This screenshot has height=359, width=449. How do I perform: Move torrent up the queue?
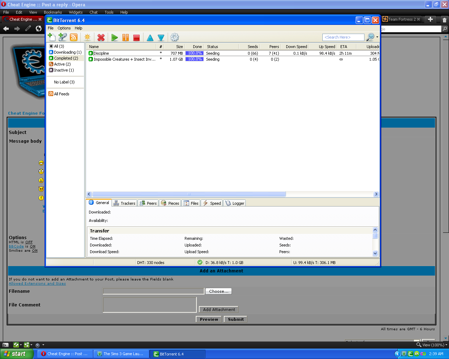[150, 38]
